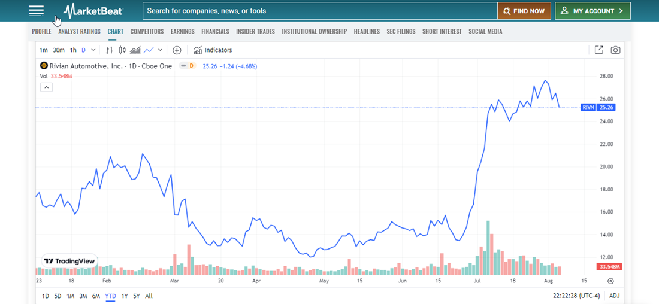
Task: Select the 1M date range
Action: tap(71, 296)
